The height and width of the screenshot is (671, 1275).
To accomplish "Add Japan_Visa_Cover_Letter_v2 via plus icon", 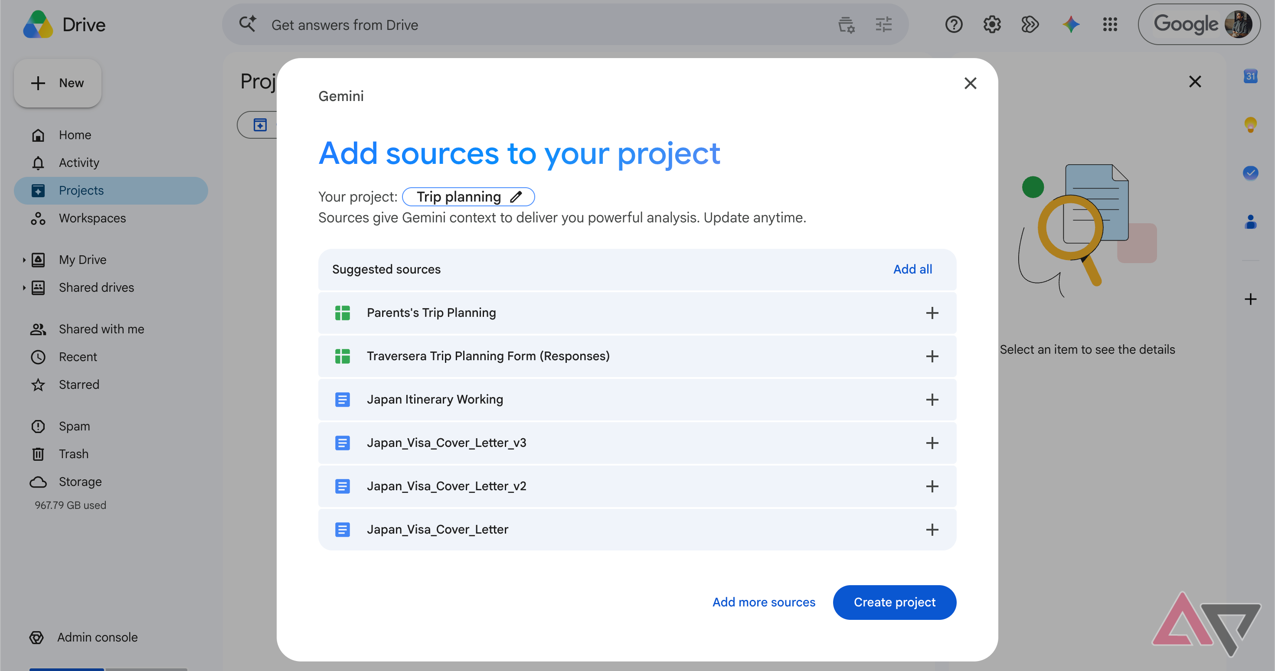I will coord(932,486).
